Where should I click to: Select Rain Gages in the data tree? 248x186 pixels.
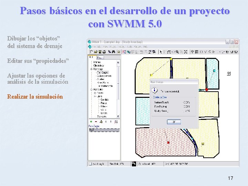[x=103, y=72]
